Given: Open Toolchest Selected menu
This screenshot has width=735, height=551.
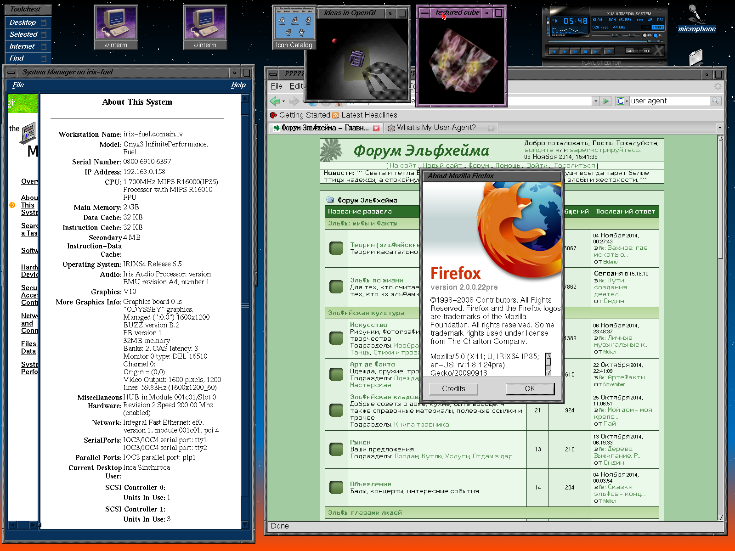Looking at the screenshot, I should click(x=28, y=34).
